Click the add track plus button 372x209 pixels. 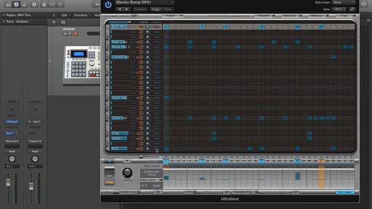(54, 22)
